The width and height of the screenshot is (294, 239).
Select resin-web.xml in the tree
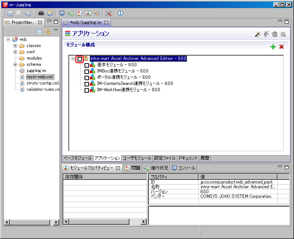40,77
